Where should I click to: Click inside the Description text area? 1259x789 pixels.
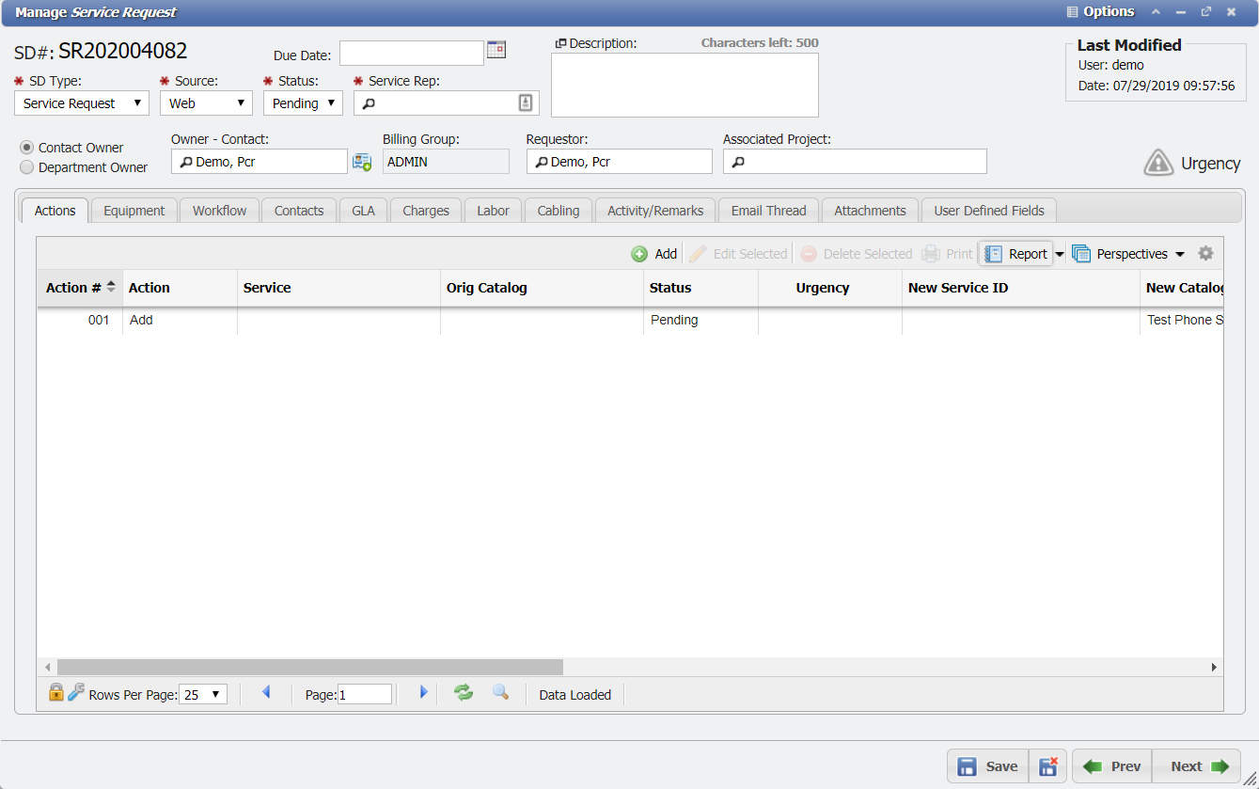pos(684,85)
